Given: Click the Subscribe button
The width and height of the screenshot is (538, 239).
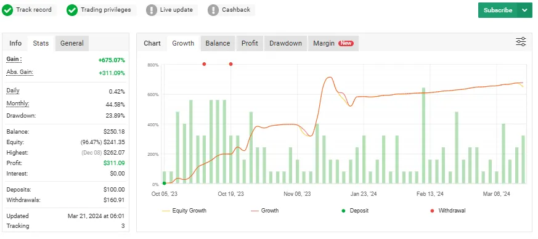Looking at the screenshot, I should (x=497, y=10).
